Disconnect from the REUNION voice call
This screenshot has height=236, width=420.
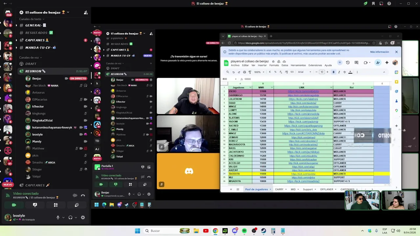pyautogui.click(x=83, y=195)
